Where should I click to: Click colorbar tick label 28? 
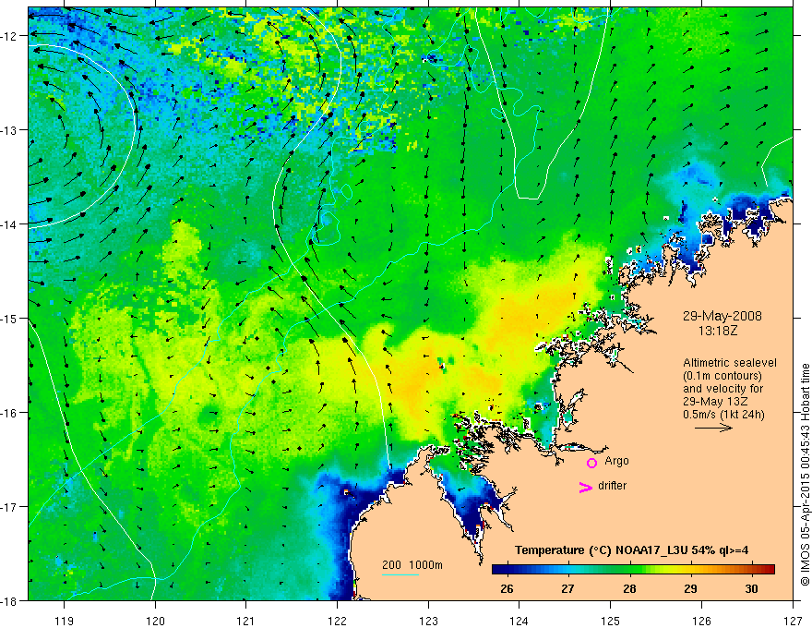pos(629,588)
